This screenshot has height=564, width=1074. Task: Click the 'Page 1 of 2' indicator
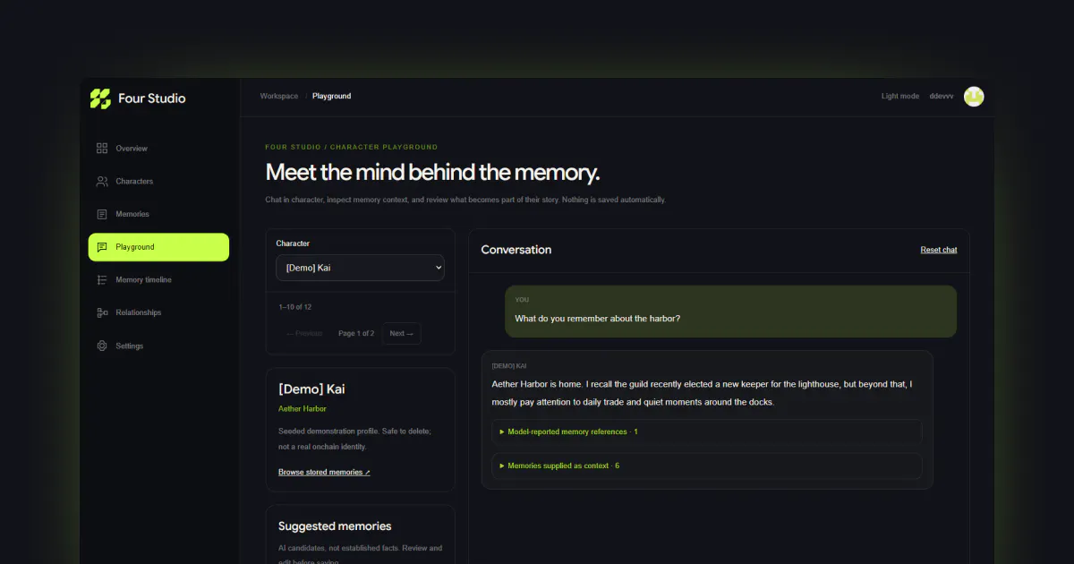point(356,334)
